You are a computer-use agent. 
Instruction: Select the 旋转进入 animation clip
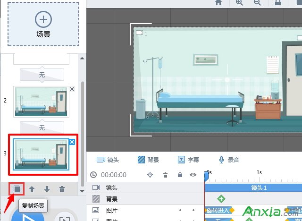click(218, 211)
